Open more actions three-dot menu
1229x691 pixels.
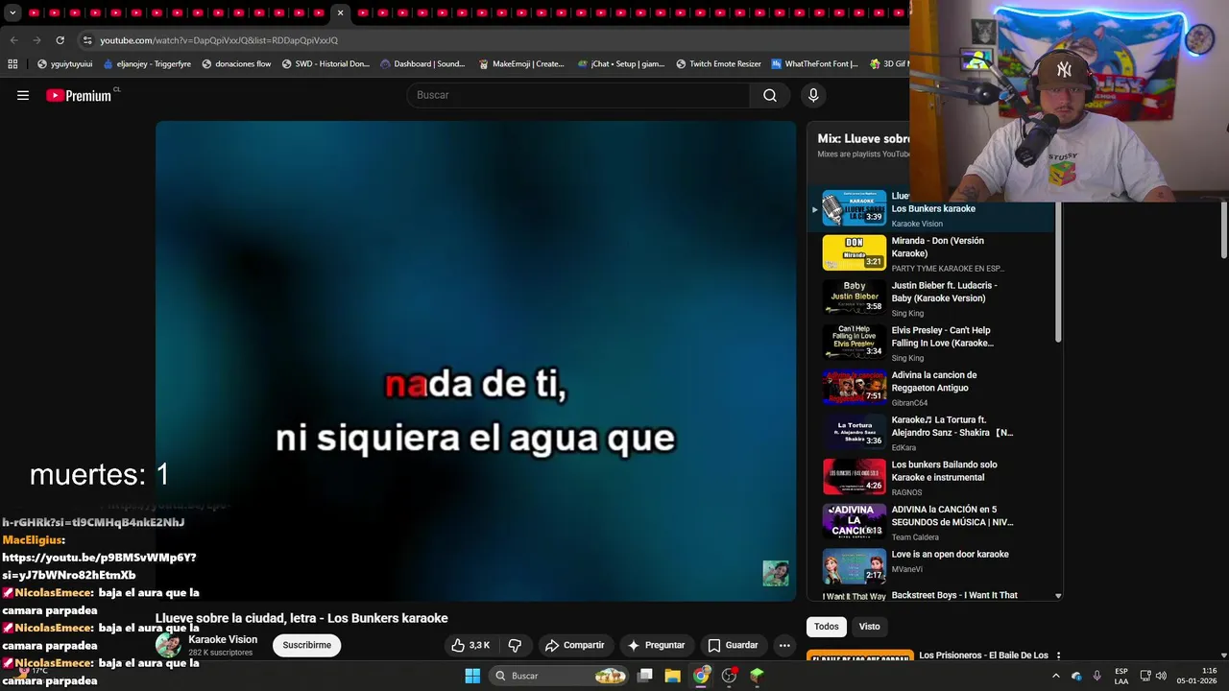coord(784,645)
